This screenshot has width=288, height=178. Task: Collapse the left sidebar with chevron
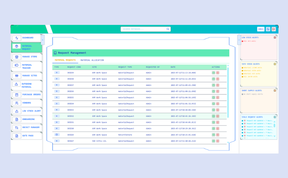[43, 39]
